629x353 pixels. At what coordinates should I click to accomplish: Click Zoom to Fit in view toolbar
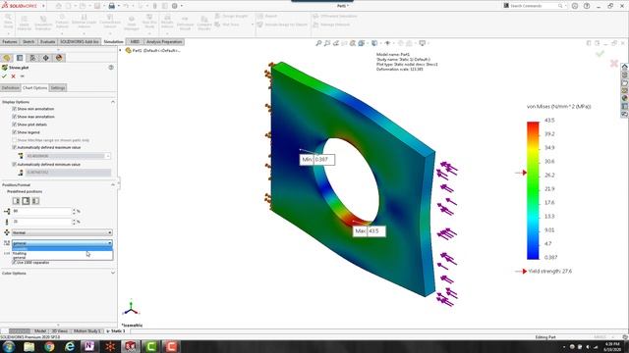318,43
